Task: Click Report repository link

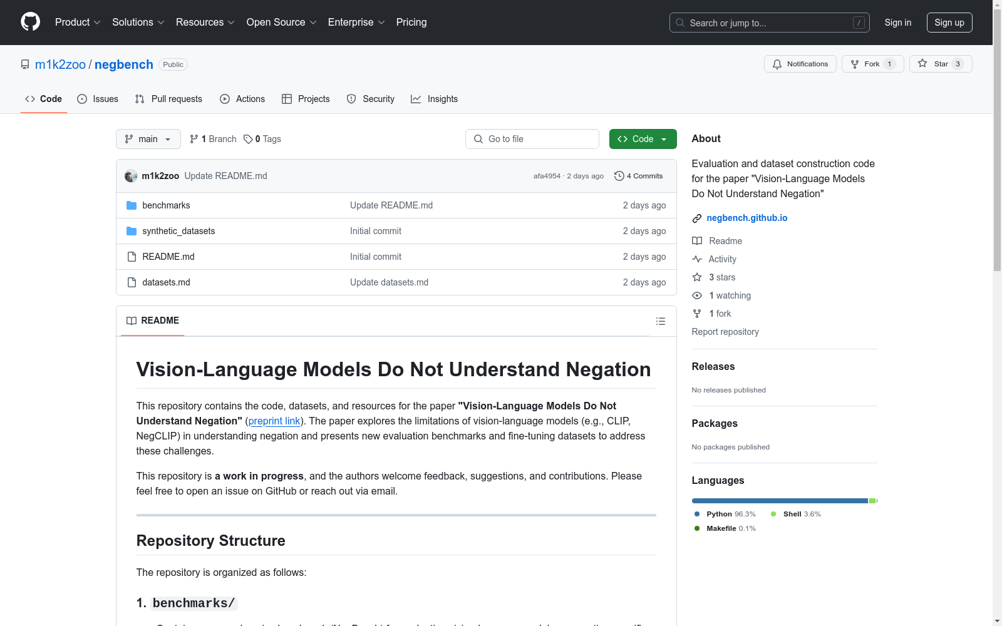Action: [x=725, y=332]
